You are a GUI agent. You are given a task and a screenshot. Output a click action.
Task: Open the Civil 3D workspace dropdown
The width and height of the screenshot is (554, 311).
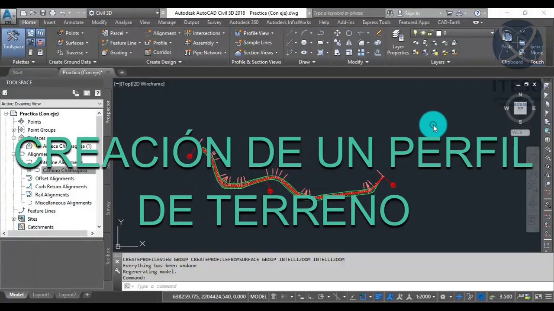[x=123, y=13]
